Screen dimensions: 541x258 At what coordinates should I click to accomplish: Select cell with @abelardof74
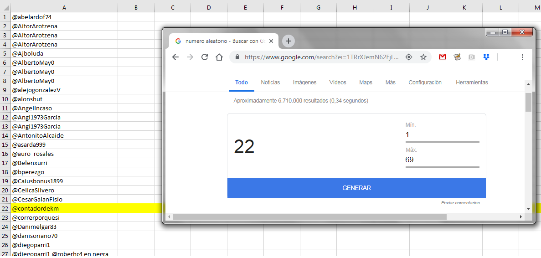pos(64,17)
